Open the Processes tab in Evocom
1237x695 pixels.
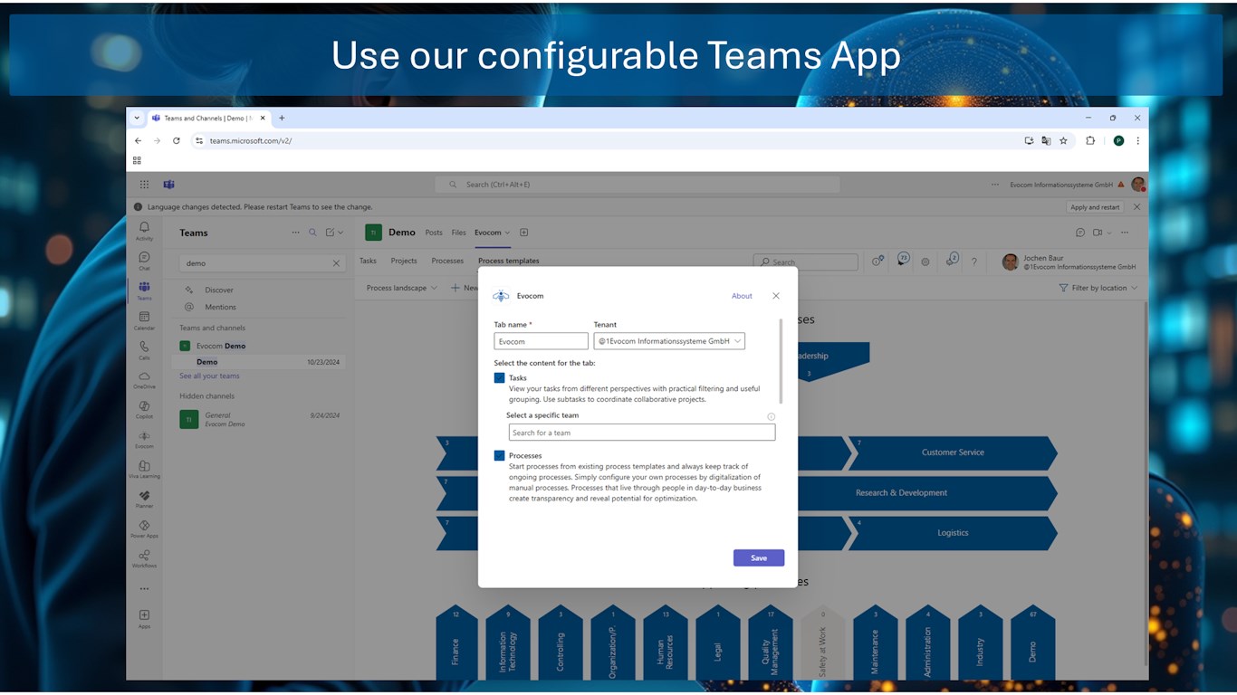[447, 261]
